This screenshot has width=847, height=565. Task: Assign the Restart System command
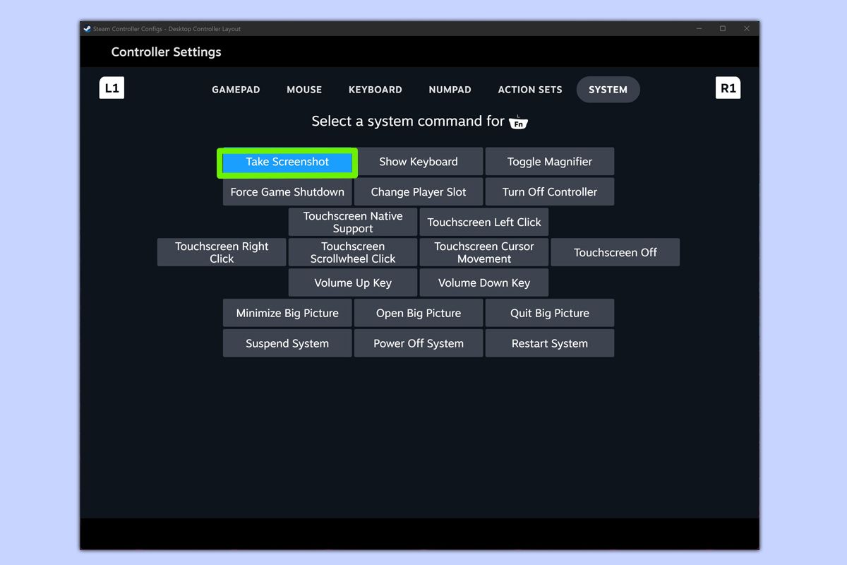[x=549, y=343]
